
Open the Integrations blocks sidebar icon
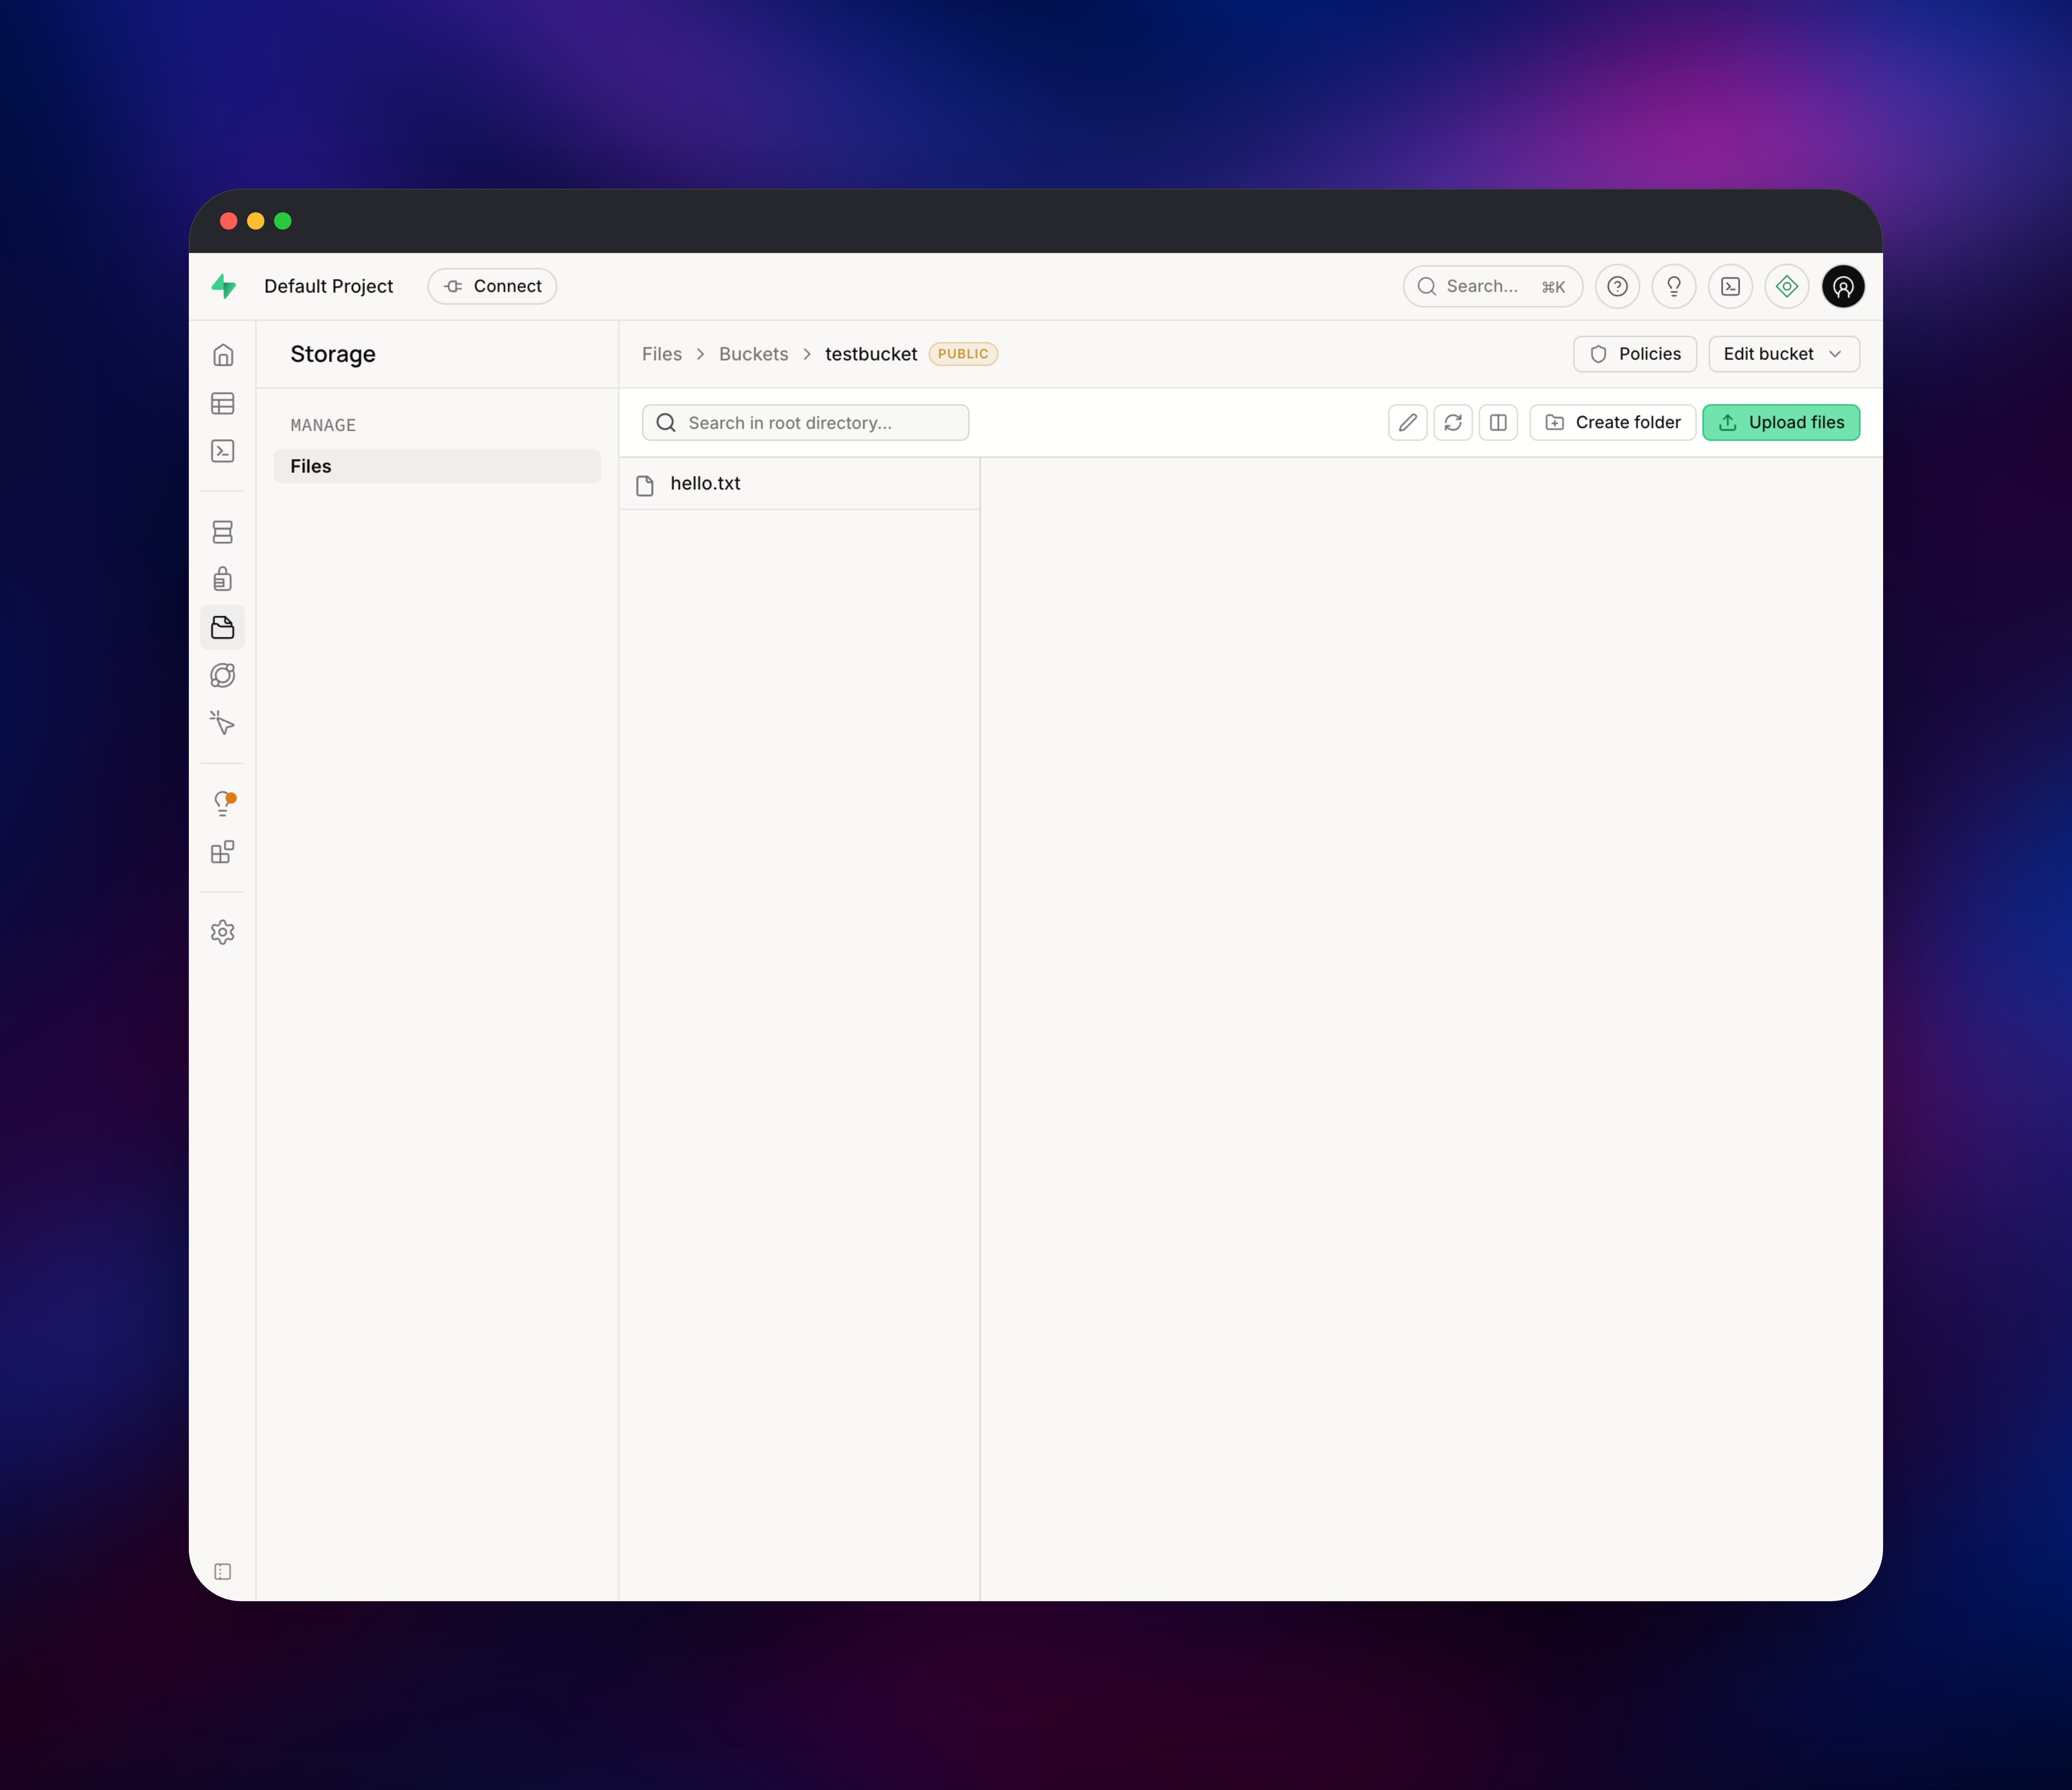pos(223,852)
